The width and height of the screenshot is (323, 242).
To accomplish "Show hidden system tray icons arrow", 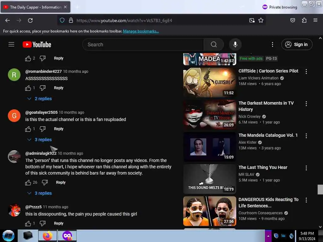I will tap(268, 236).
